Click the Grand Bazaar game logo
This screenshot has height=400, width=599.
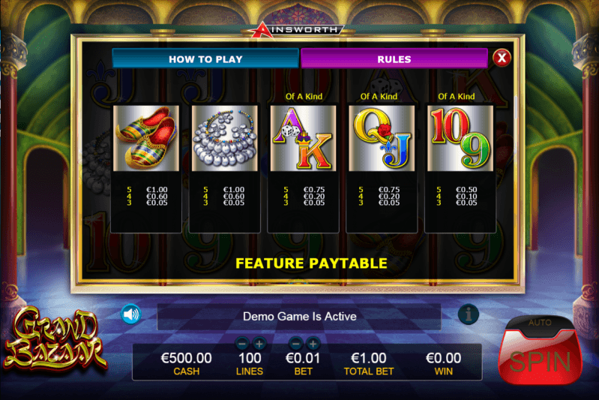[54, 339]
